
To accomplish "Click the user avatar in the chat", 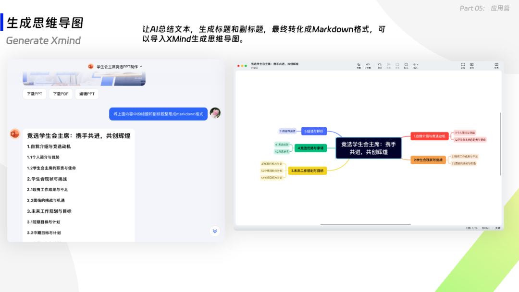I will pos(215,113).
